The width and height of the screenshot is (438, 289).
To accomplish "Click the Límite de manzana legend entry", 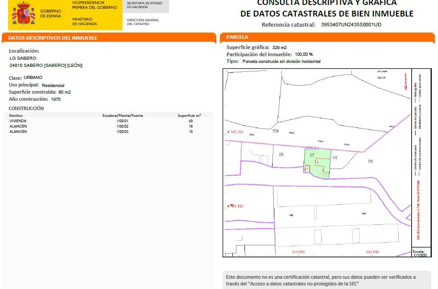I will [415, 160].
